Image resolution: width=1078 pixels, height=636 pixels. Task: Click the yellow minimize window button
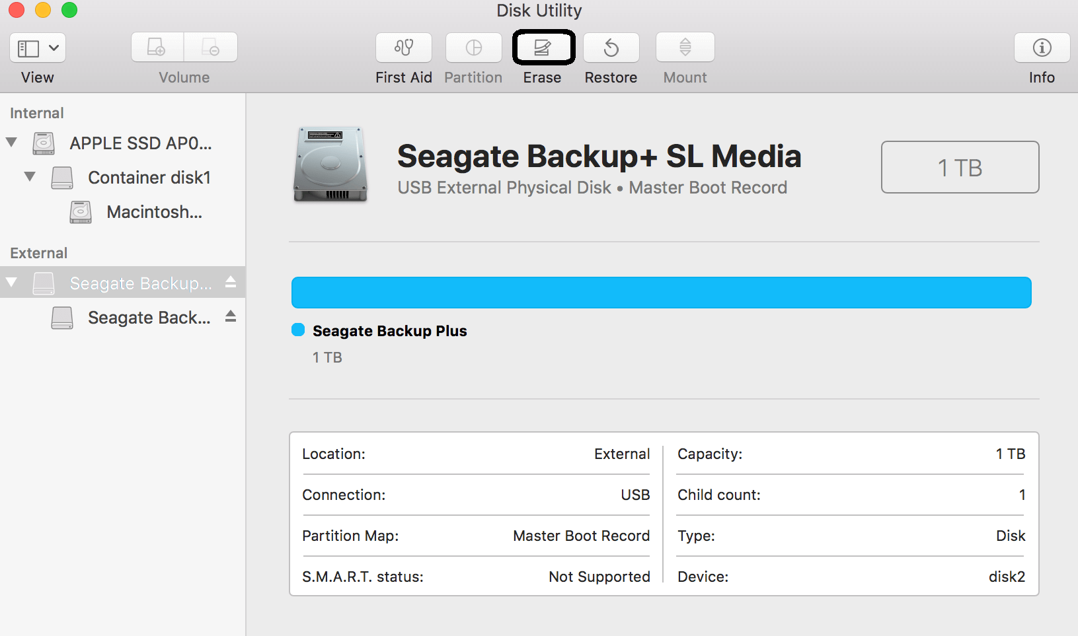(x=43, y=10)
